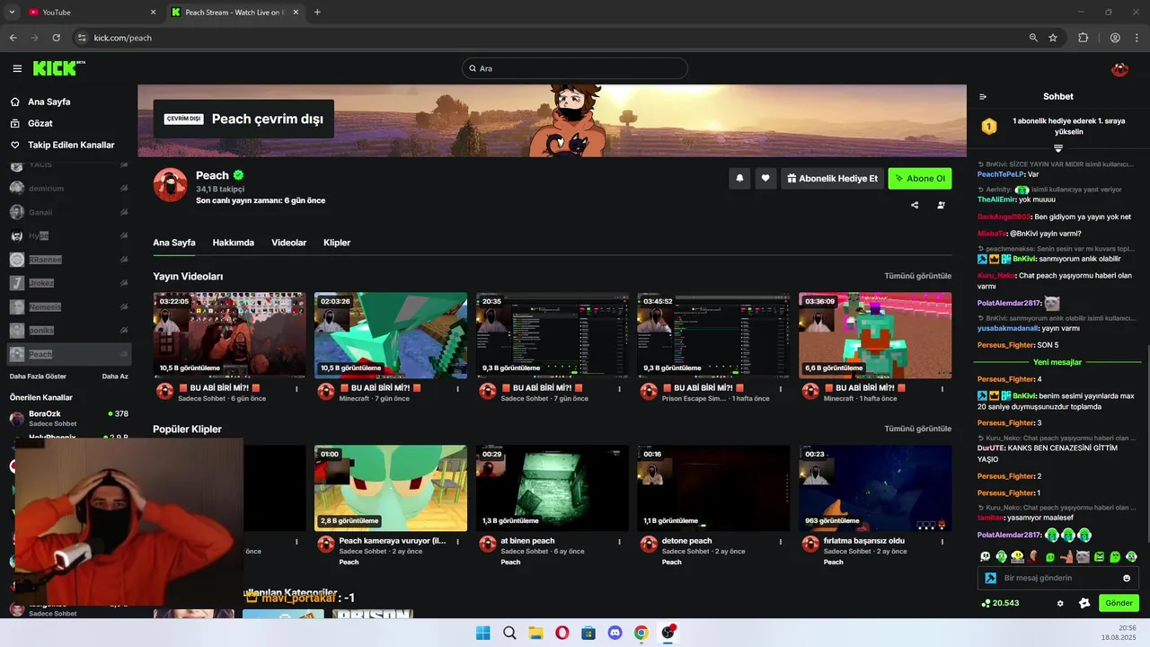Select the channel Ana Sayfa tab

[174, 243]
